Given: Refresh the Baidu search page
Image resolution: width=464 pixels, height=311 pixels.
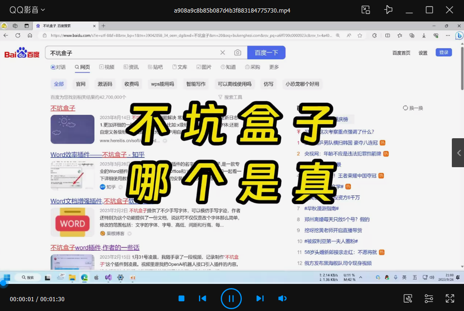Looking at the screenshot, I should pyautogui.click(x=18, y=35).
